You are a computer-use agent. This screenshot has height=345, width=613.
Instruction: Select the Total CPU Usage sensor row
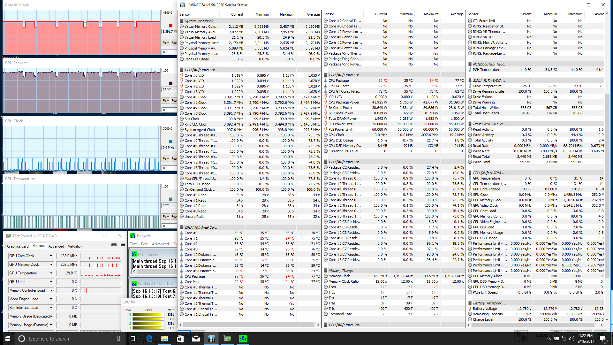coord(250,184)
